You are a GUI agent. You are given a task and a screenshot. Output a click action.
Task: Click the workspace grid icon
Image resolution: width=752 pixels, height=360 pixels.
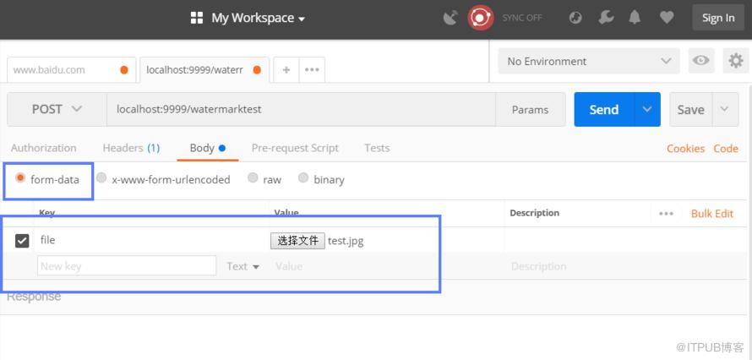click(197, 19)
